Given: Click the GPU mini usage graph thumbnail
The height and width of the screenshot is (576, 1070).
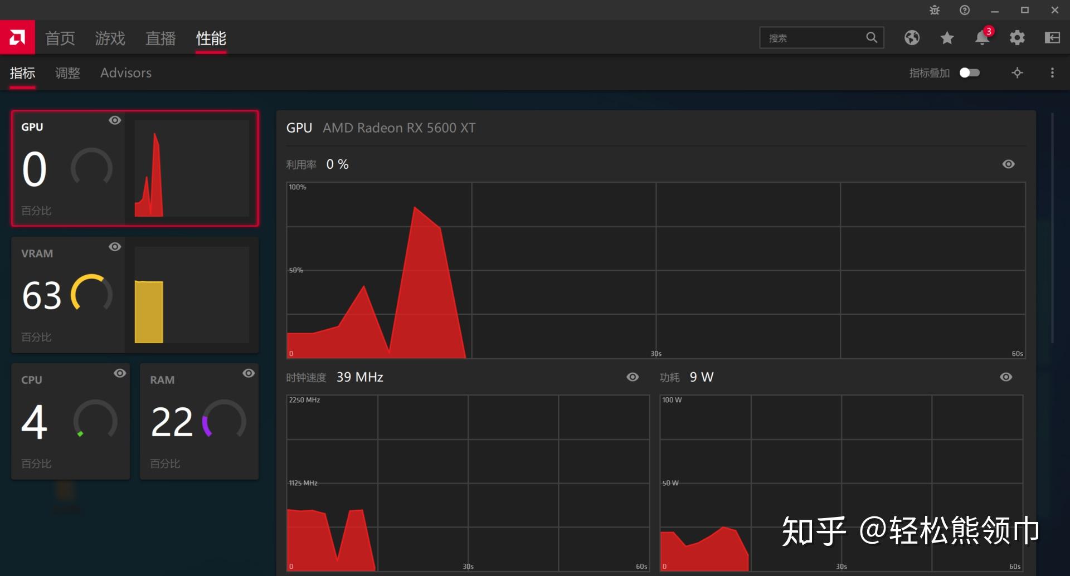Looking at the screenshot, I should pyautogui.click(x=192, y=168).
